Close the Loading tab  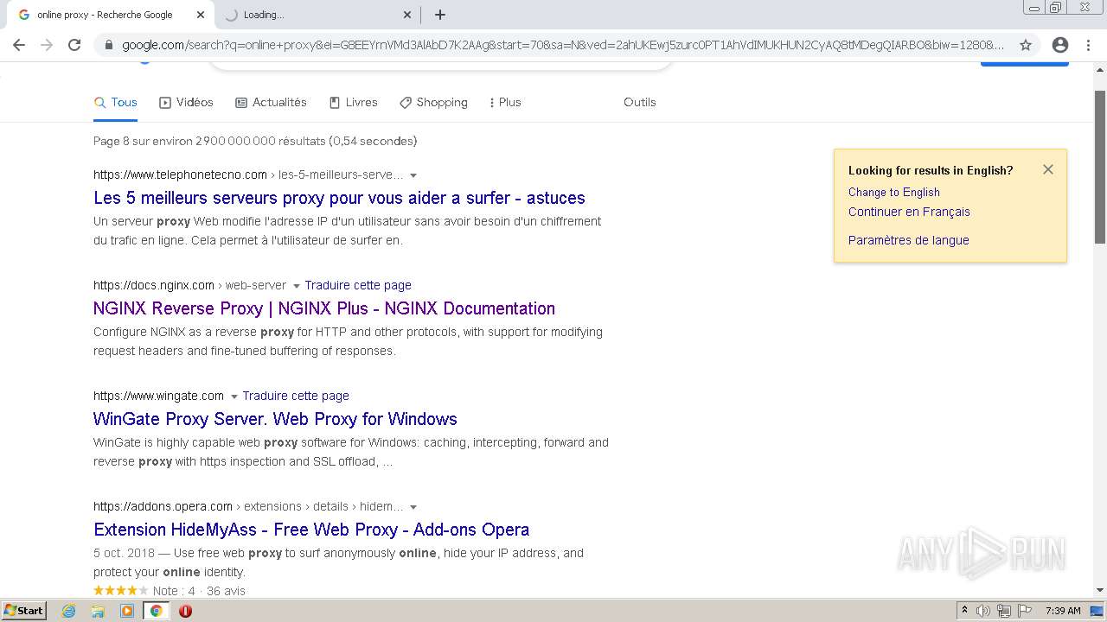407,15
